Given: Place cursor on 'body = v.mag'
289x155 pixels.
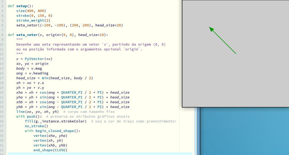Looking at the screenshot, I should pos(29,68).
